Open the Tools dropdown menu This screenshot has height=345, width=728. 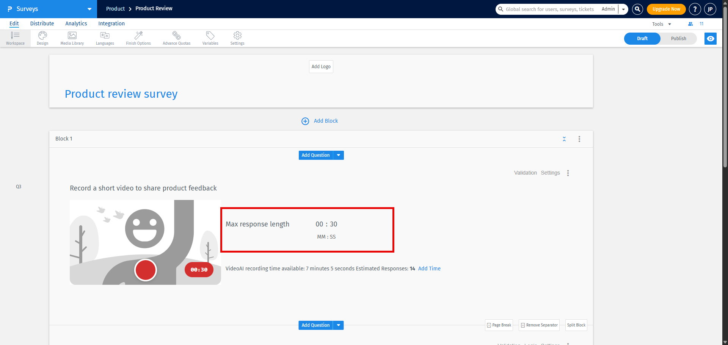662,24
